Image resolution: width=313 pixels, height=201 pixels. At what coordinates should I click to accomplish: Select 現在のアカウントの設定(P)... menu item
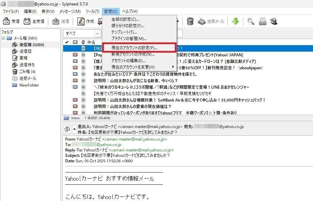tap(139, 48)
